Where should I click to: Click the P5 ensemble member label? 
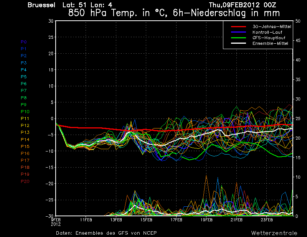[x=24, y=77]
